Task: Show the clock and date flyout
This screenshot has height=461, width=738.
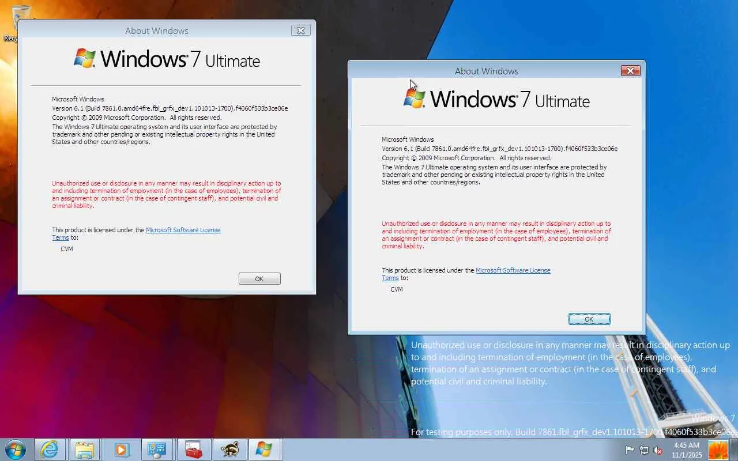Action: point(687,450)
